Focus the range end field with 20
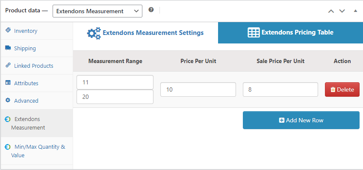The width and height of the screenshot is (363, 170). pyautogui.click(x=115, y=97)
